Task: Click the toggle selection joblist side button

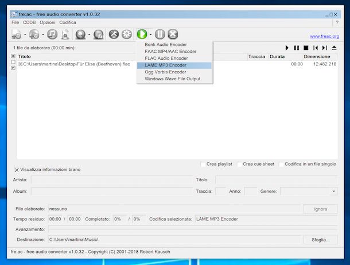Action: point(13,68)
